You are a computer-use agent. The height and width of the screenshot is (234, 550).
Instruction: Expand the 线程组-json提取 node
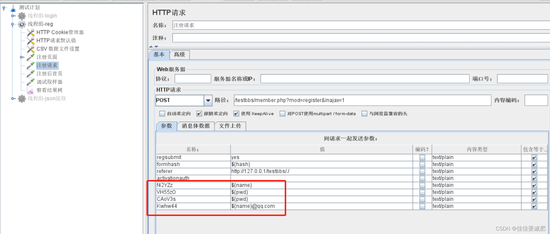[13, 99]
